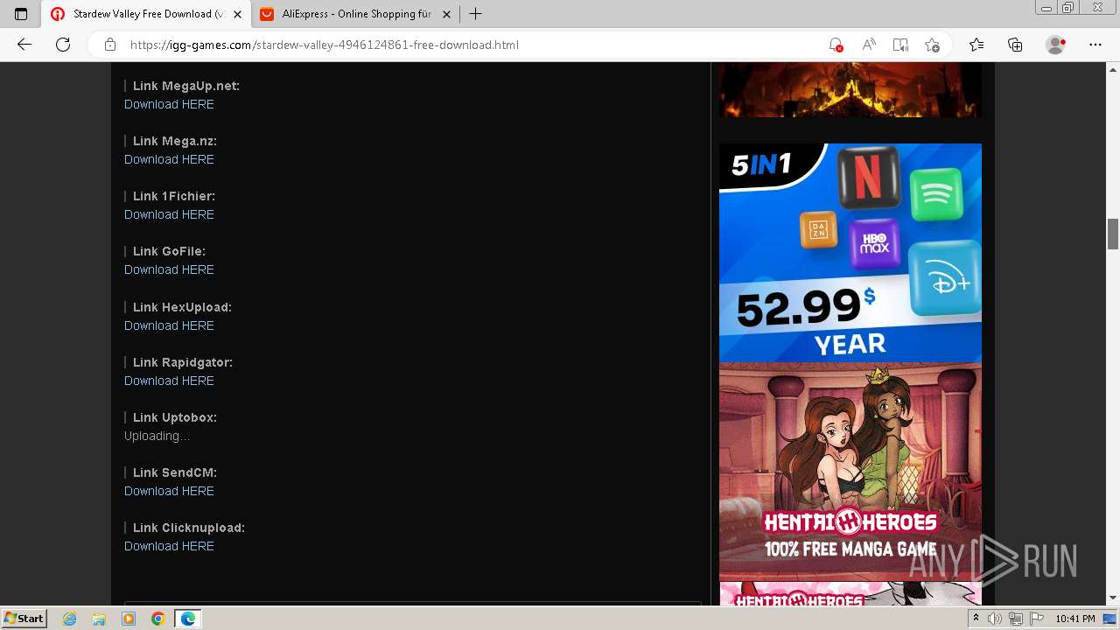Open the tab actions menu
The width and height of the screenshot is (1120, 630).
(x=21, y=14)
